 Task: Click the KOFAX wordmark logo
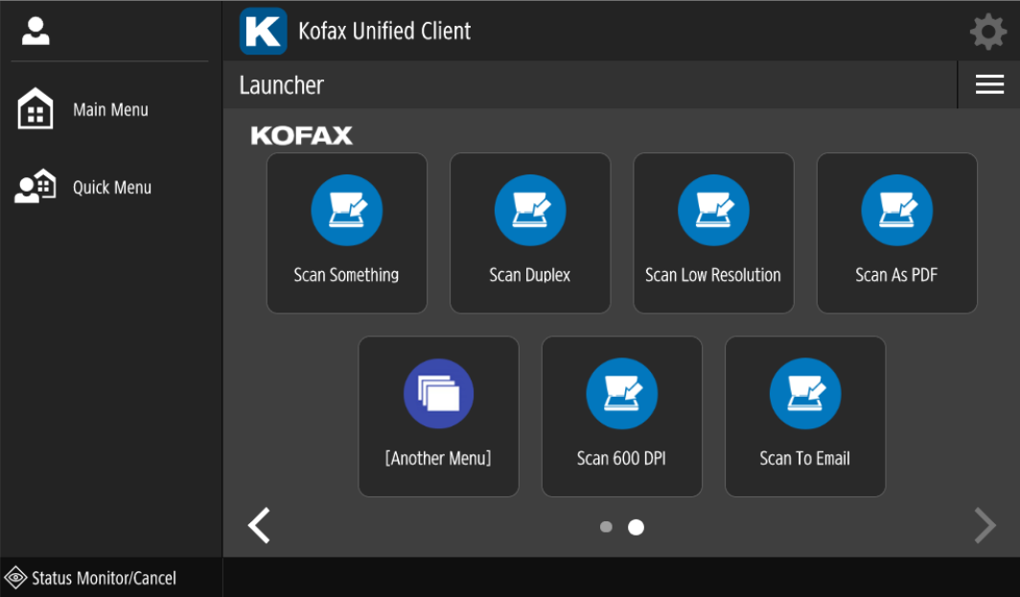coord(302,136)
